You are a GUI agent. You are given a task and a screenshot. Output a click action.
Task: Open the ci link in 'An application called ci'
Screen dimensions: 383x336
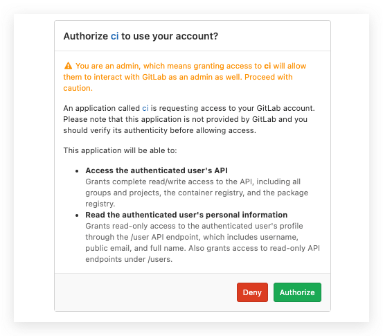pos(145,108)
